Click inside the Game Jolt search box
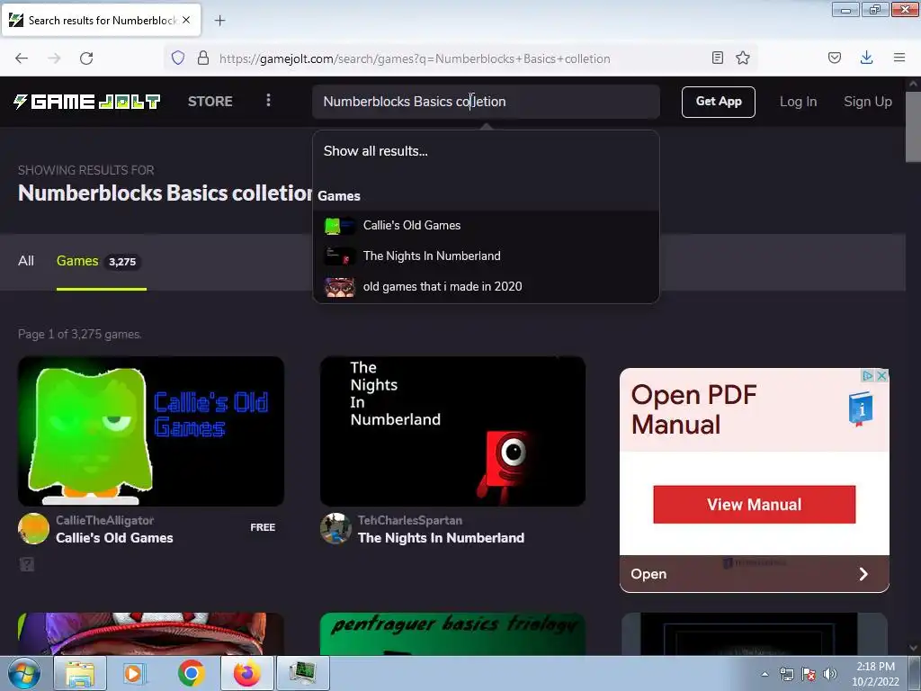 click(x=486, y=102)
